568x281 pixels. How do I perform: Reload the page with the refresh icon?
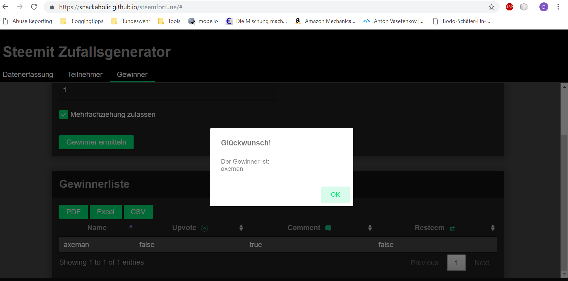34,7
